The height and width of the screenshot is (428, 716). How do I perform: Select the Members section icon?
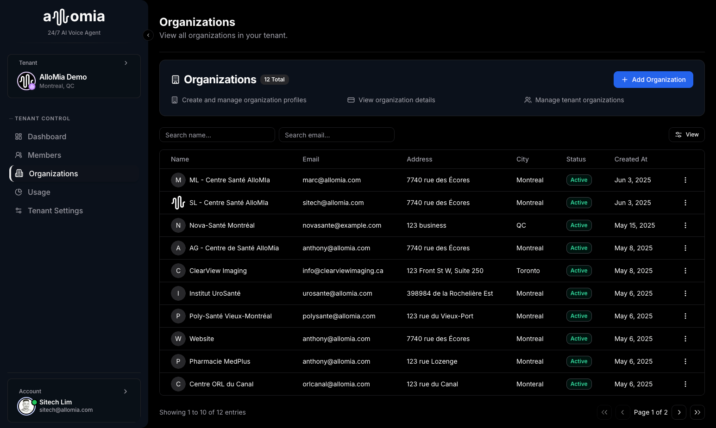tap(19, 155)
